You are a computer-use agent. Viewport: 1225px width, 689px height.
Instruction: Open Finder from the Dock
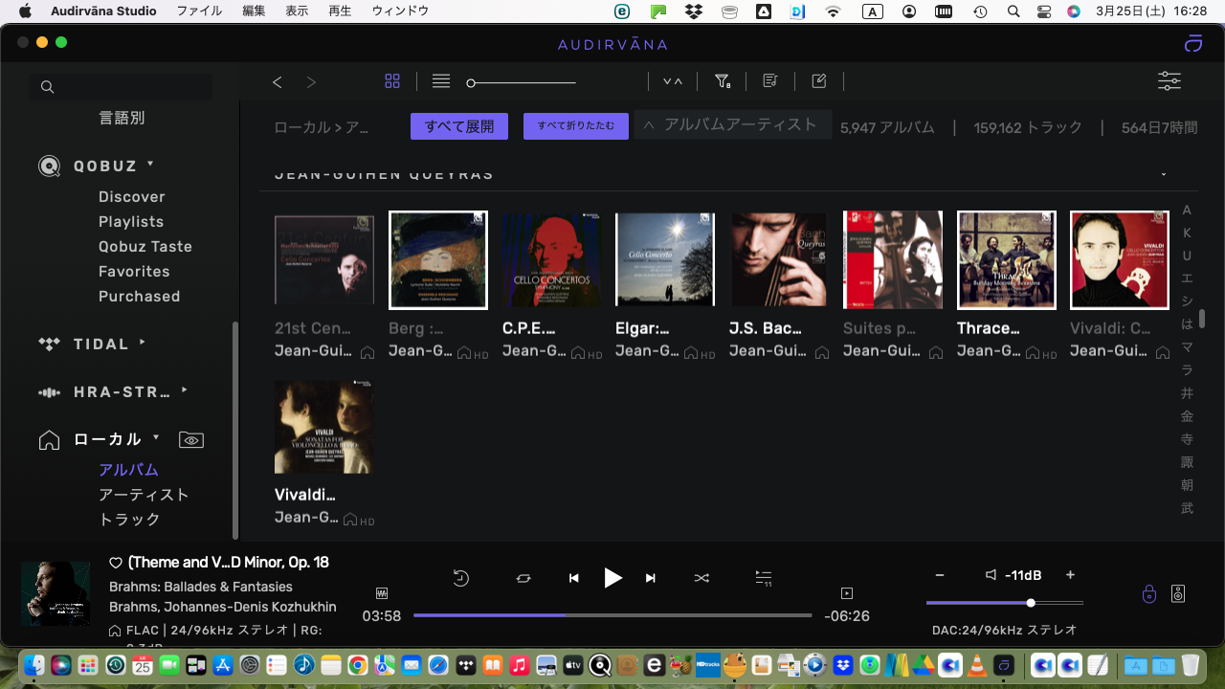pos(34,664)
